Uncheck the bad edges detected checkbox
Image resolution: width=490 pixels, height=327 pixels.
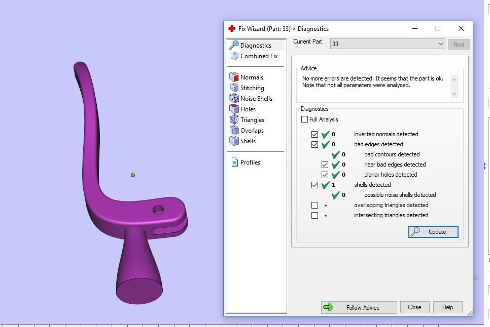click(314, 145)
